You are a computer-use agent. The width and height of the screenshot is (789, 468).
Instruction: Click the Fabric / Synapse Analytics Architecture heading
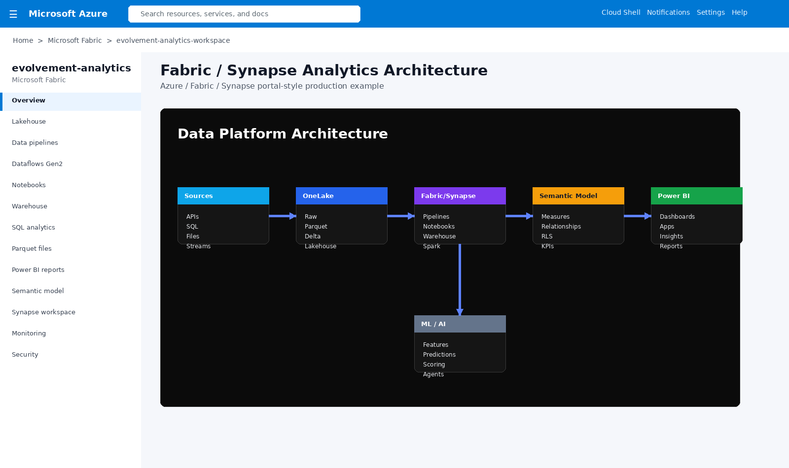coord(324,70)
